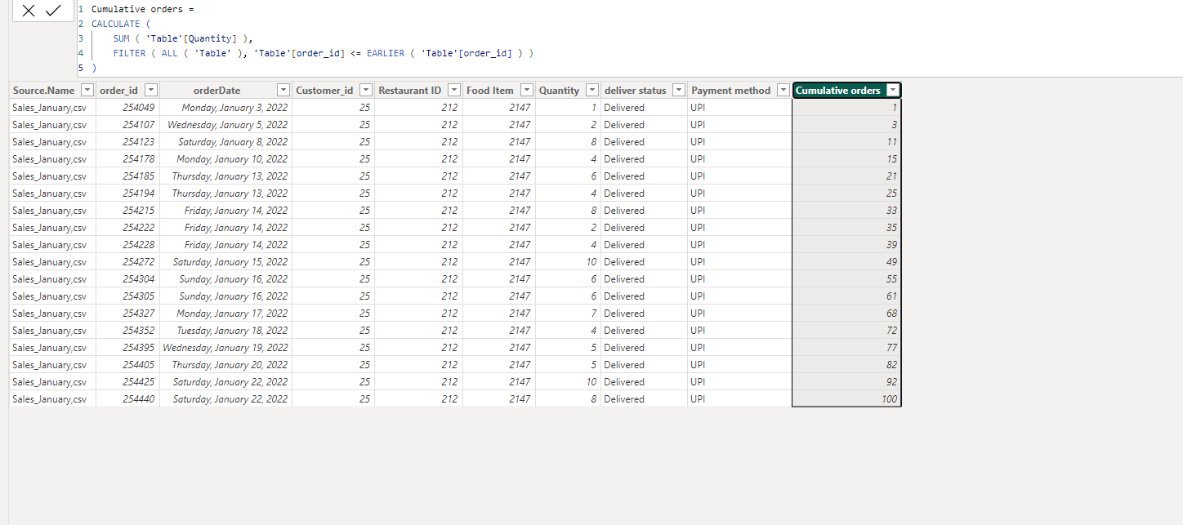Click the date cell Tuesday, January 18, 2022
The image size is (1183, 525).
click(225, 331)
